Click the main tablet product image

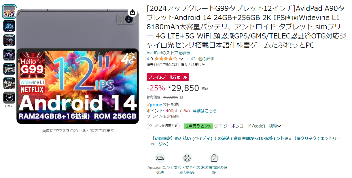click(x=78, y=67)
